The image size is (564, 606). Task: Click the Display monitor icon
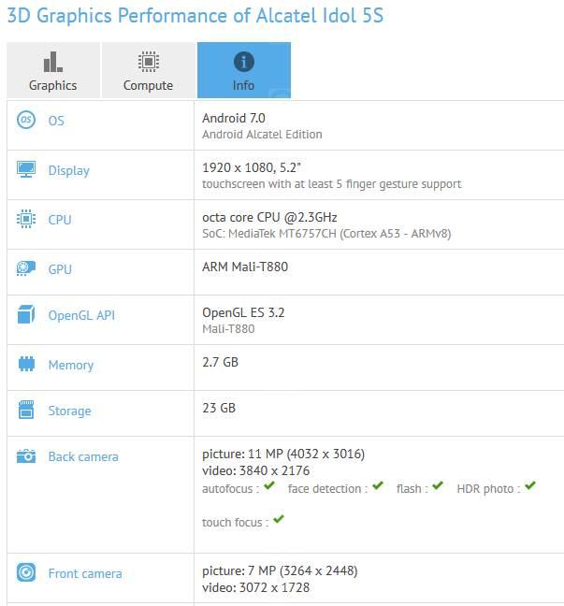[x=26, y=169]
